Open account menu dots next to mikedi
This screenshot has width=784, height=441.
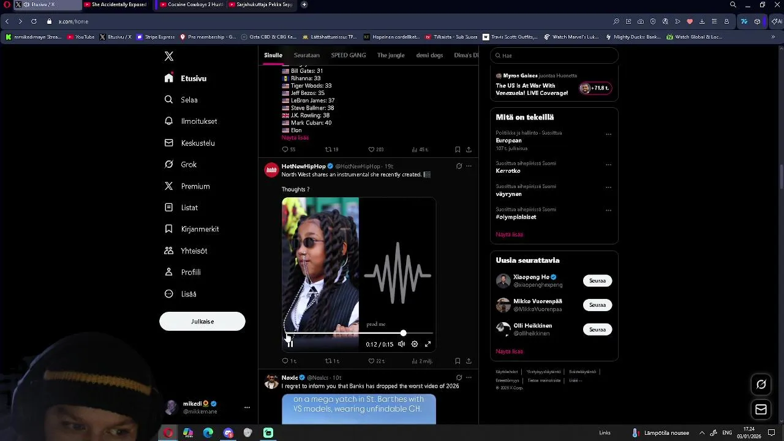pos(247,407)
